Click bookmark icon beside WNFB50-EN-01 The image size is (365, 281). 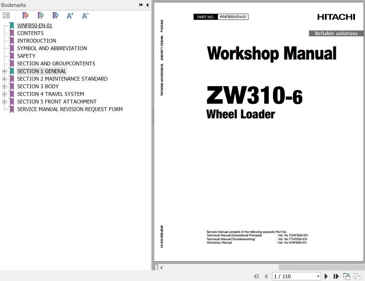12,26
